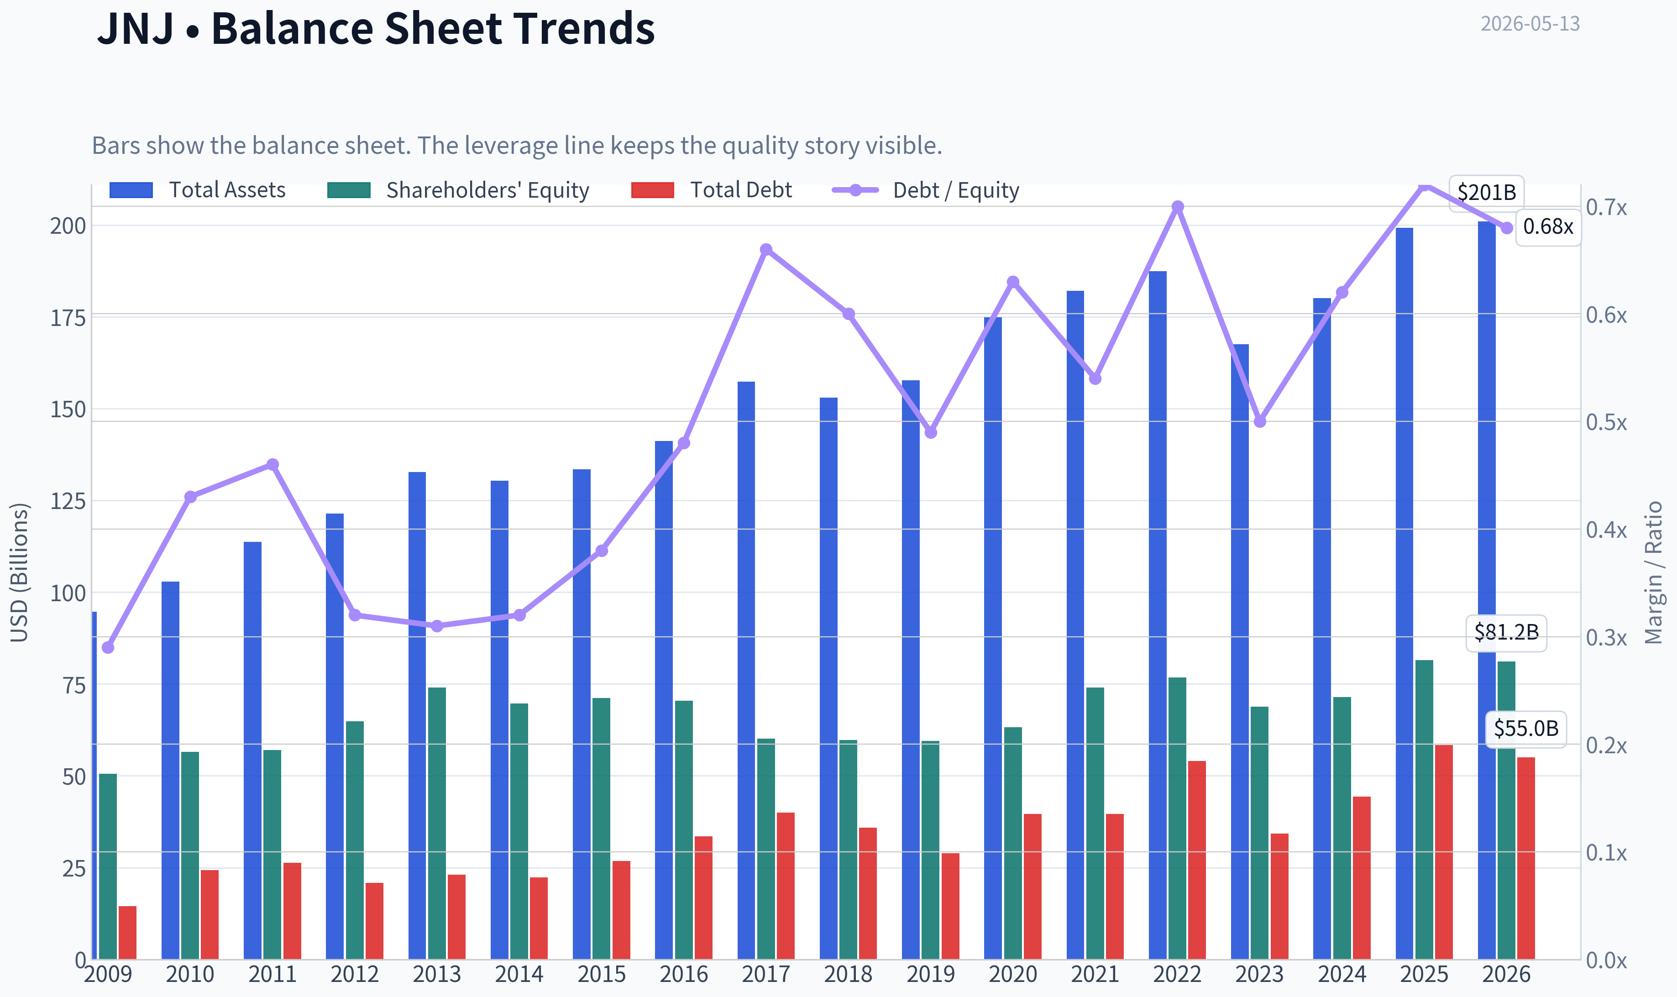Toggle the Shareholders' Equity legend entry
The width and height of the screenshot is (1677, 997).
458,190
